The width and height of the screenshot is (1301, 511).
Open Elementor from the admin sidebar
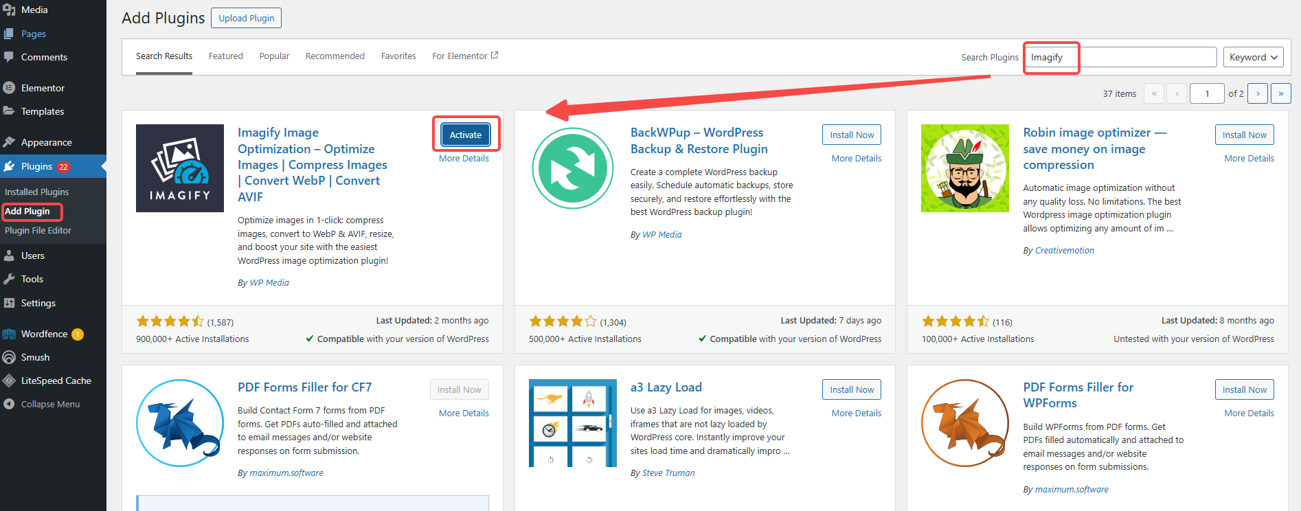(x=43, y=88)
